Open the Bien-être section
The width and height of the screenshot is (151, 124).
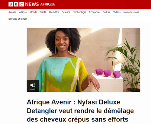click(x=54, y=12)
